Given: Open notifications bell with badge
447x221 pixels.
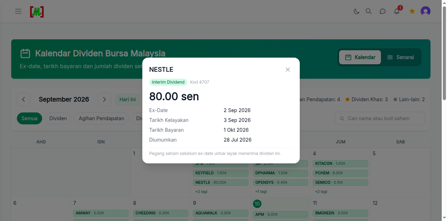Looking at the screenshot, I should pyautogui.click(x=397, y=11).
